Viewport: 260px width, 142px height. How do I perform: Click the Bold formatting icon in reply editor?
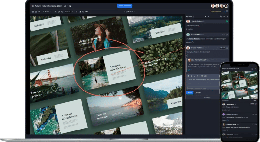tap(188, 76)
